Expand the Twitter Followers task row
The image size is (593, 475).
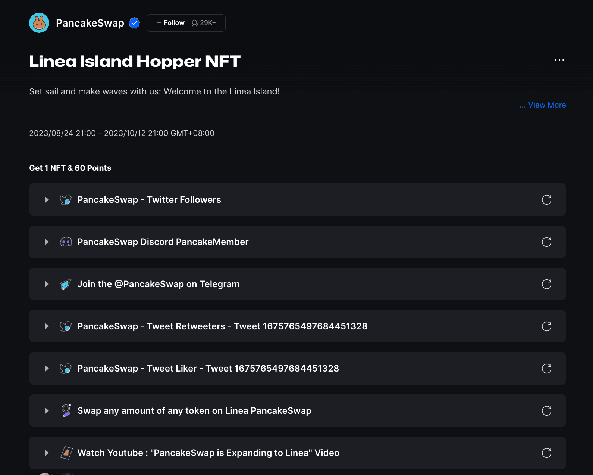(47, 200)
